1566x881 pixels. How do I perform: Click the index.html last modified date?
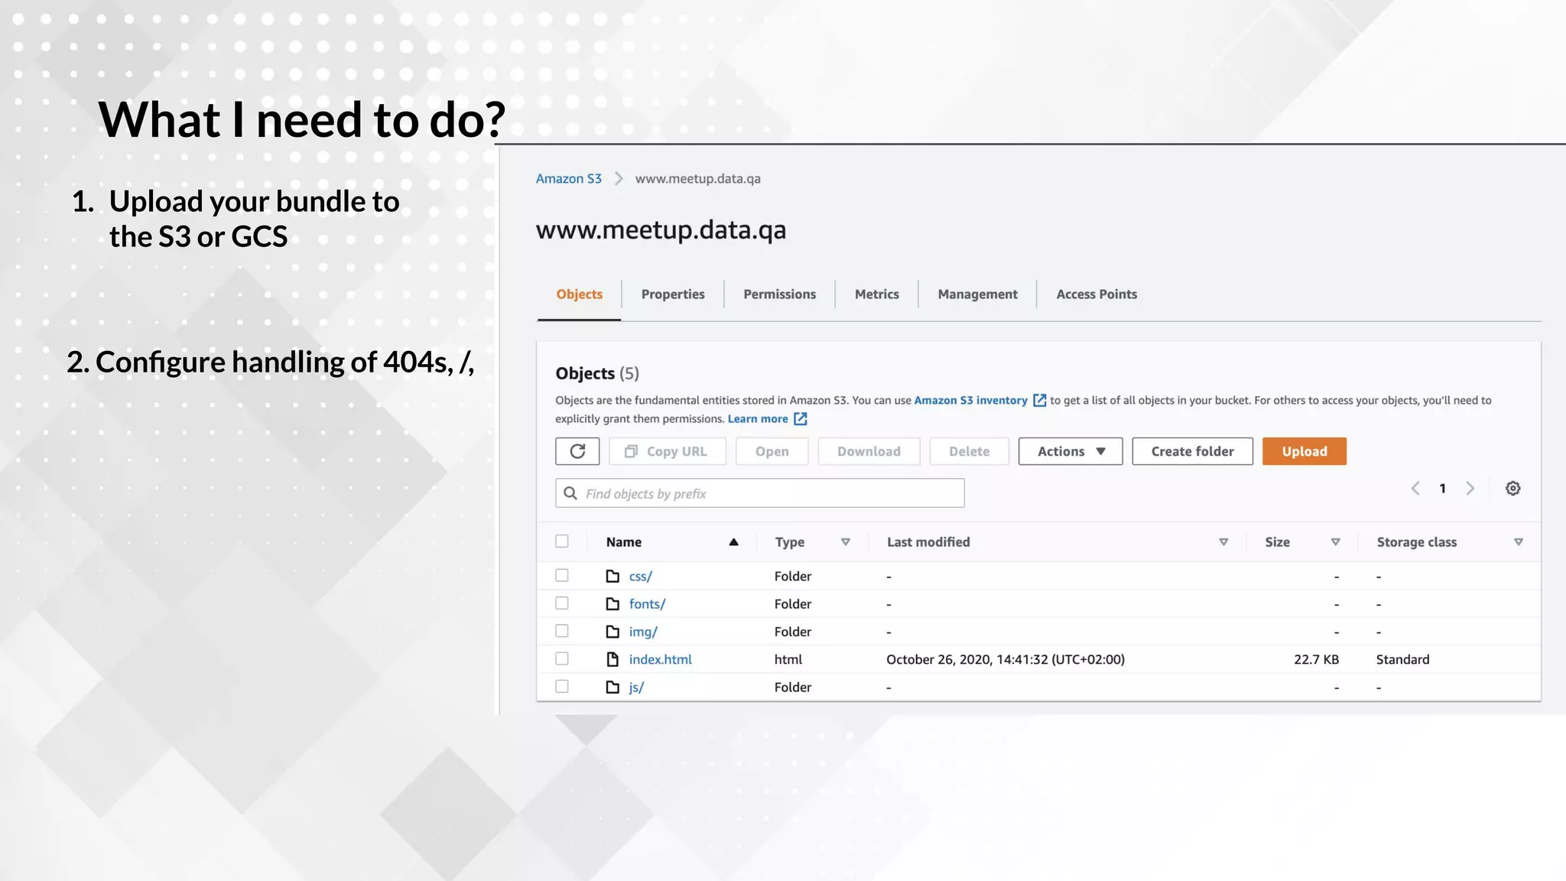(1006, 659)
